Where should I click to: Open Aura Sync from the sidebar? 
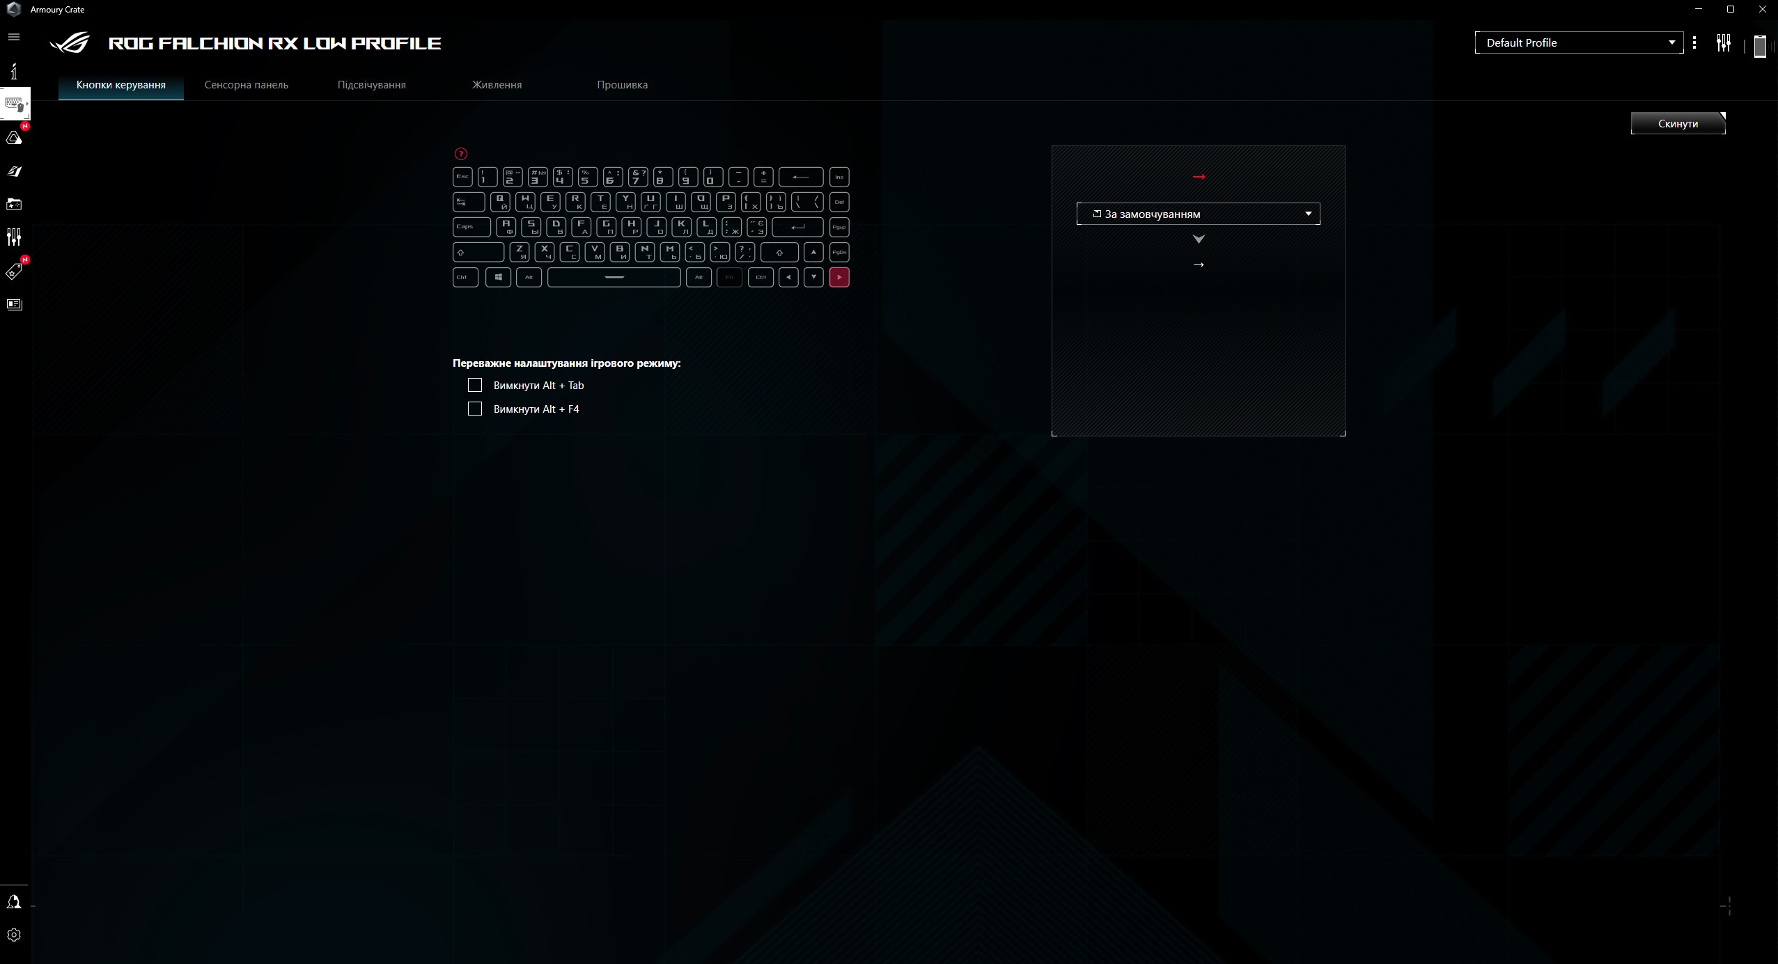coord(14,138)
